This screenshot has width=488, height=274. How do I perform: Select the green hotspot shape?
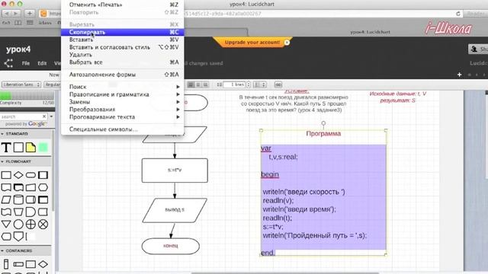[43, 147]
